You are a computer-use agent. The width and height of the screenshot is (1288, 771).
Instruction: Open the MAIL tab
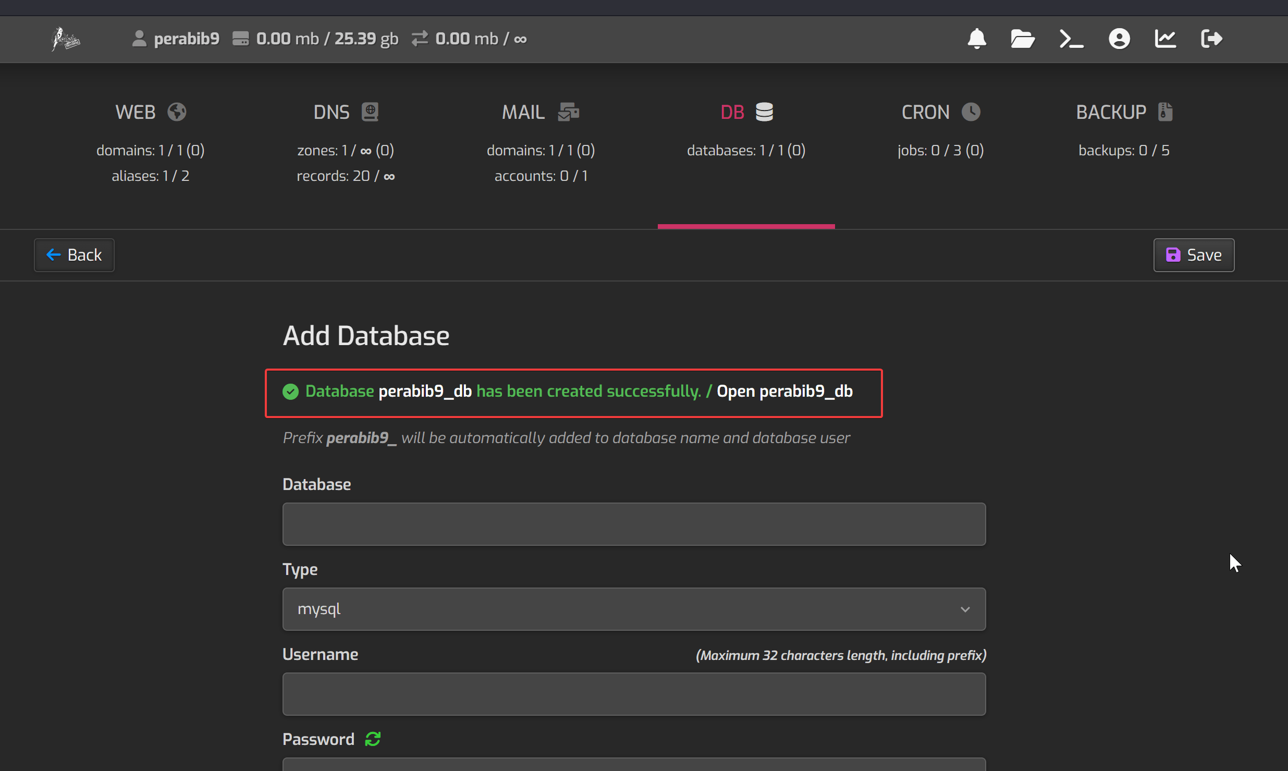click(x=540, y=112)
